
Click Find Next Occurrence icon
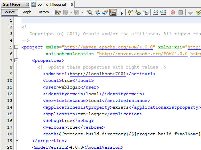tap(105, 12)
